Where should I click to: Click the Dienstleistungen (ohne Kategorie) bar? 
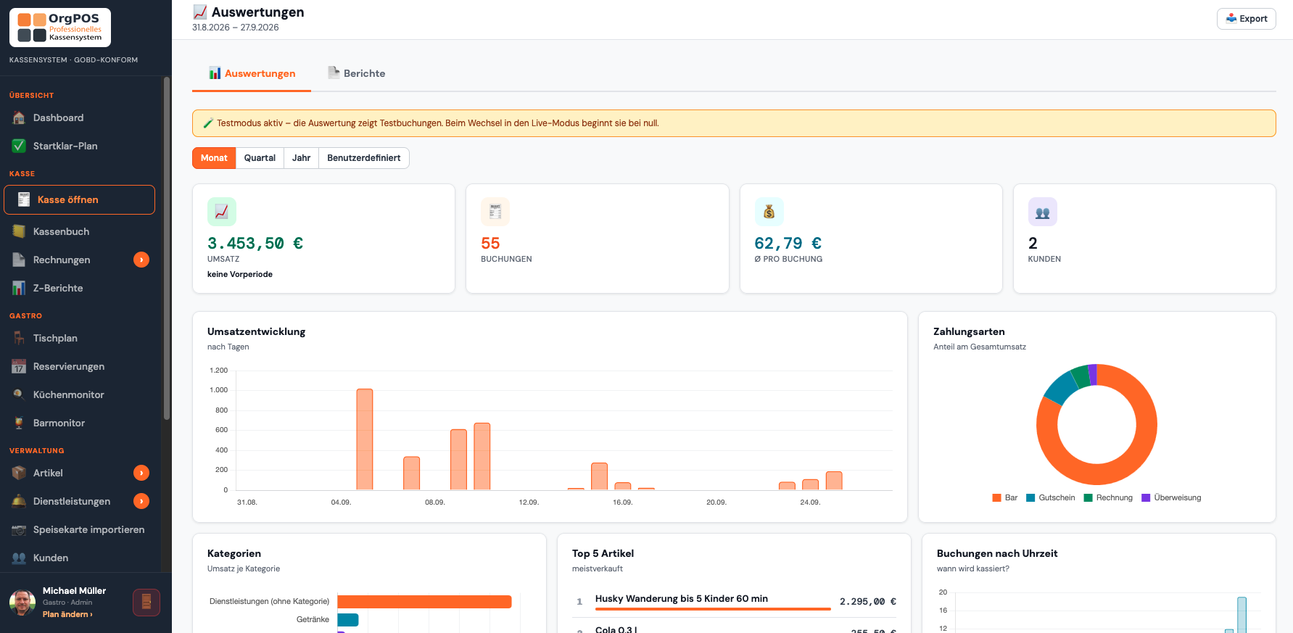click(x=424, y=601)
